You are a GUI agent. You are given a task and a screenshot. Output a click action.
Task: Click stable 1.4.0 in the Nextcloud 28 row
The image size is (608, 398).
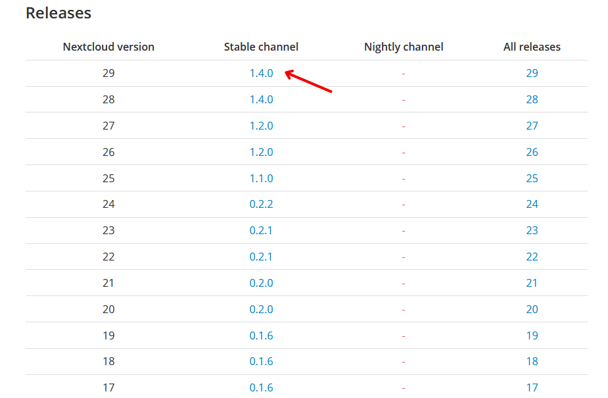click(x=261, y=99)
